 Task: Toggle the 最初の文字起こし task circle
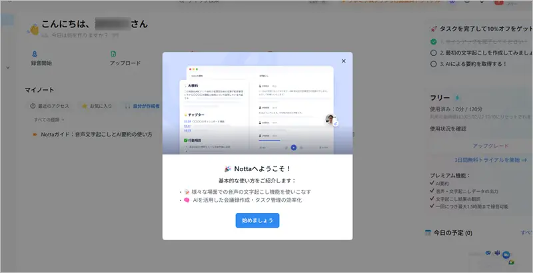[434, 53]
